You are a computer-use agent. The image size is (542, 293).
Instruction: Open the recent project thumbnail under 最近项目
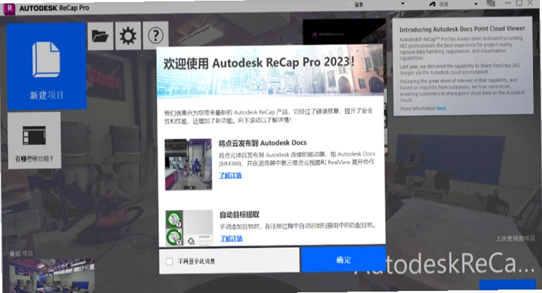[x=52, y=276]
